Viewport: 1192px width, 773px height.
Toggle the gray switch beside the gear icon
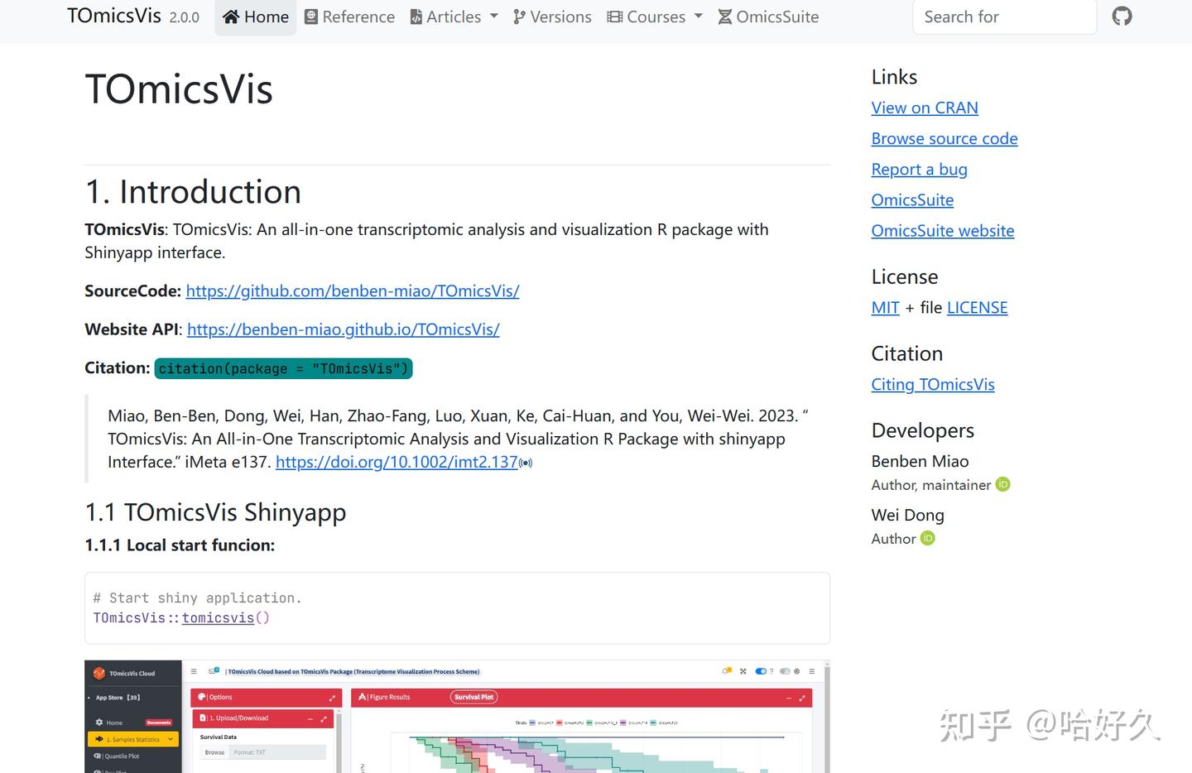[784, 671]
